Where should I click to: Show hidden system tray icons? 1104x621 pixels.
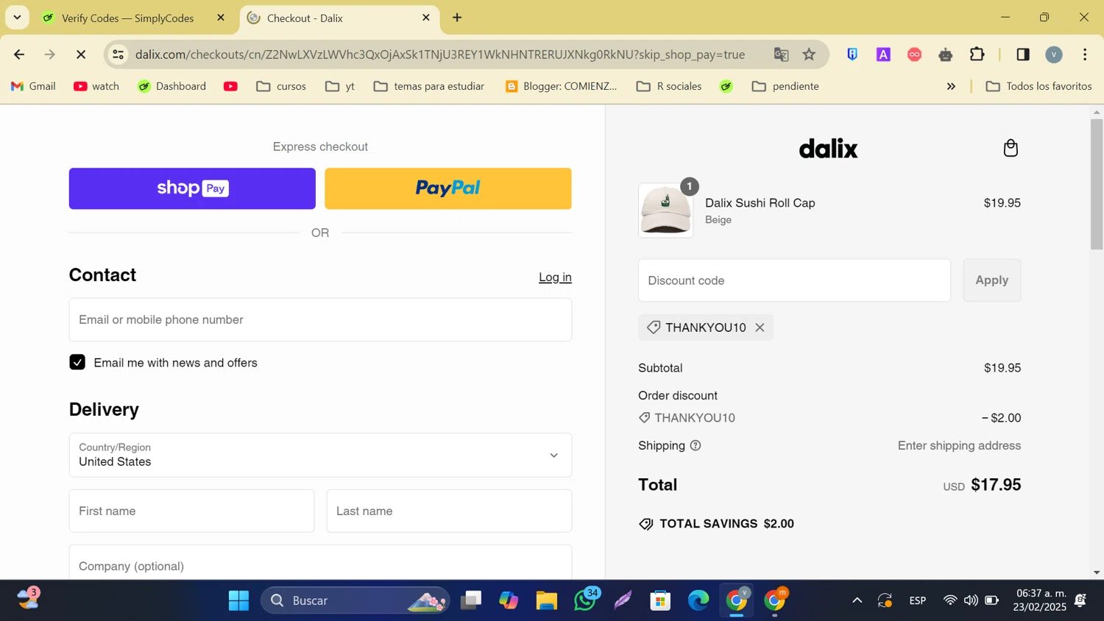tap(857, 600)
